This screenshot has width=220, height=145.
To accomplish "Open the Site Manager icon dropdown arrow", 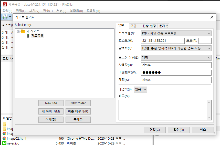I will click(x=10, y=17).
